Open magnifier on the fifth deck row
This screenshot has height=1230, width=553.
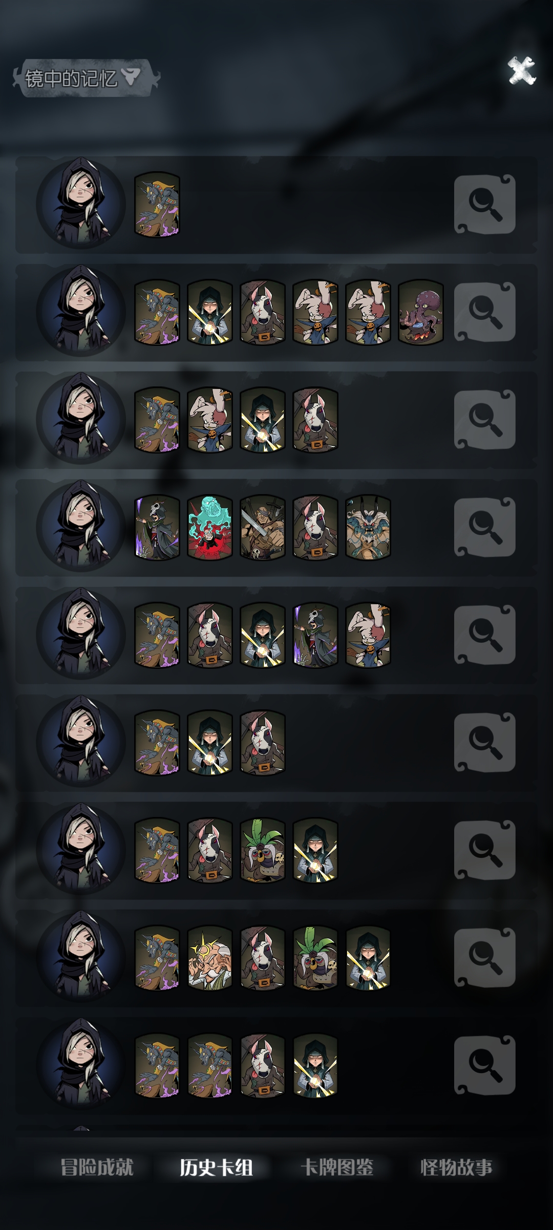[484, 635]
